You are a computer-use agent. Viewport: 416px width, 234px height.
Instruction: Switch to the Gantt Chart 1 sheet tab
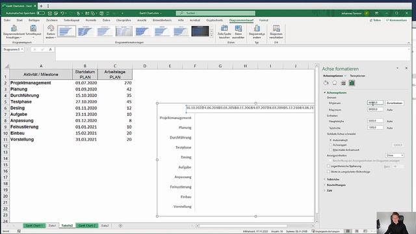[x=34, y=226]
